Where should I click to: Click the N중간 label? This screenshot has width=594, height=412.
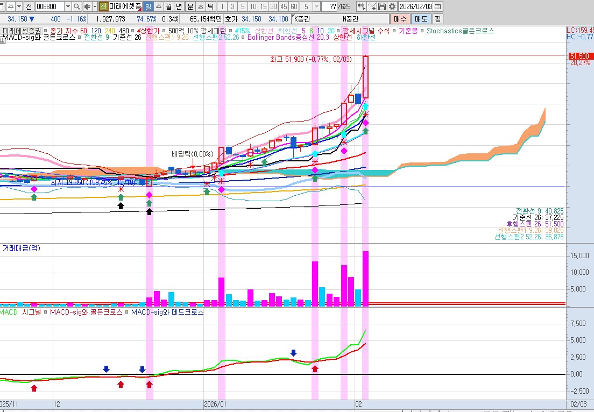click(x=350, y=19)
